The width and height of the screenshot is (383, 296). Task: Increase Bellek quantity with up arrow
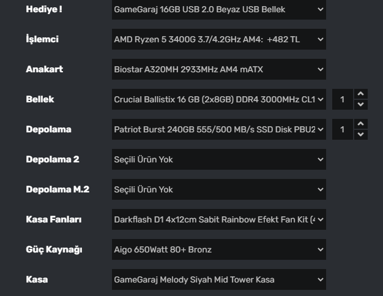[361, 94]
